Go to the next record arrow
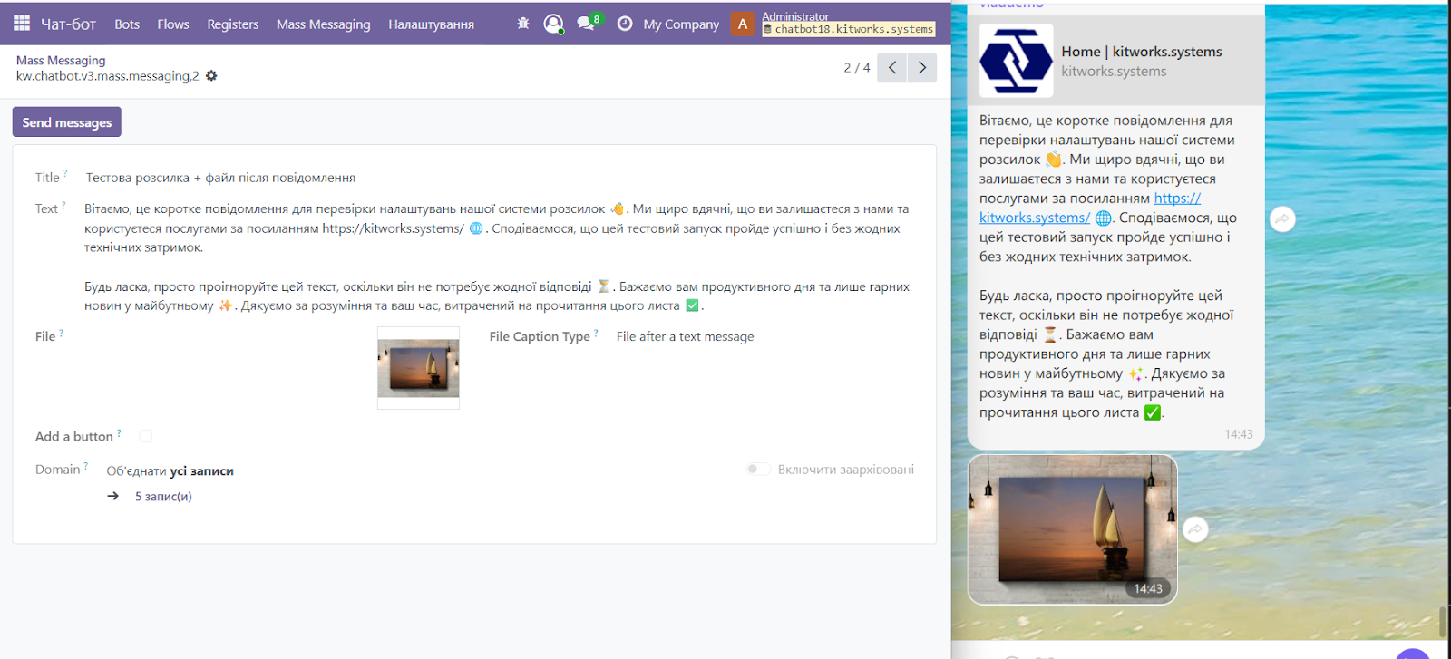The width and height of the screenshot is (1451, 659). click(x=922, y=68)
